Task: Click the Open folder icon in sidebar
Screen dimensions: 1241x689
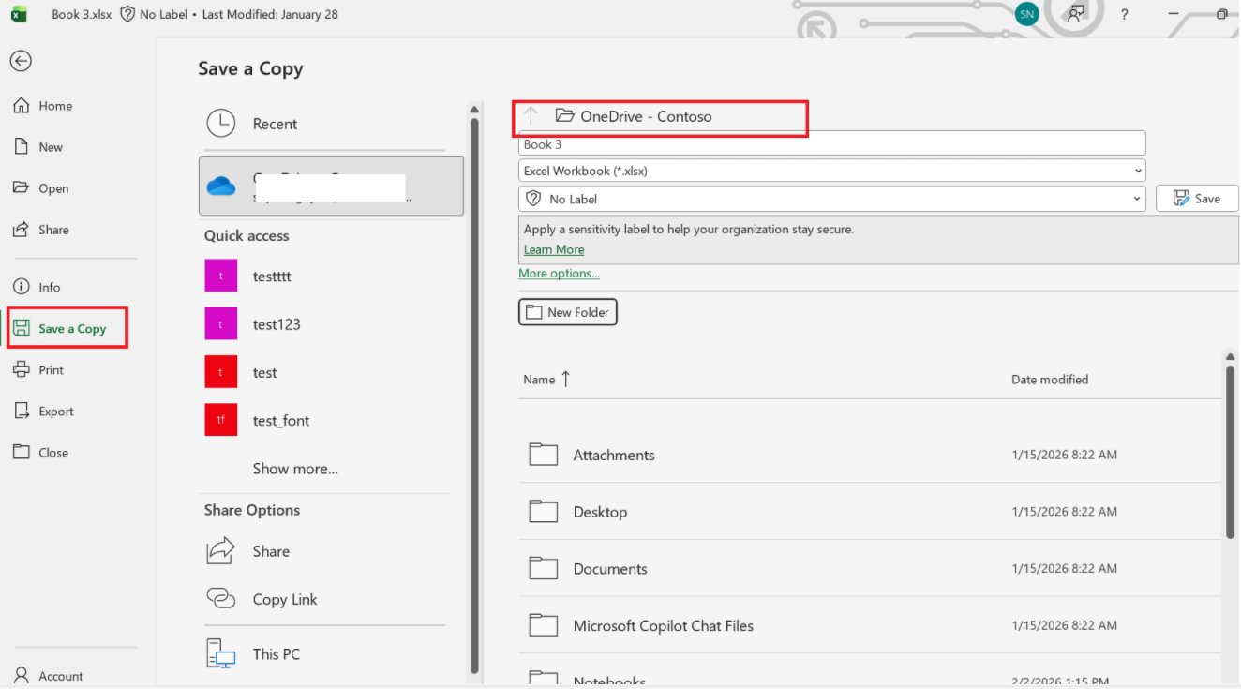Action: (22, 188)
